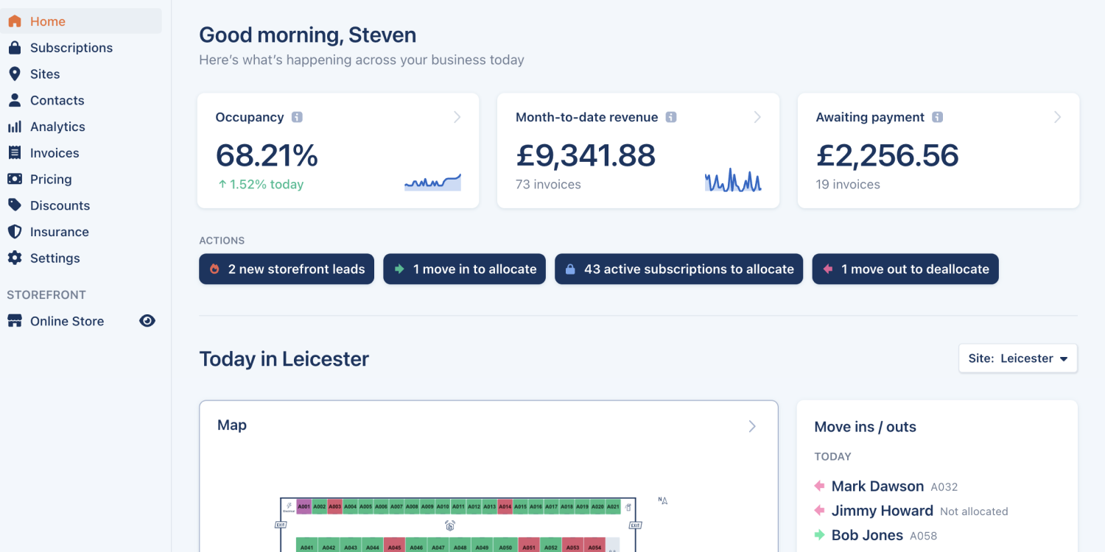Viewport: 1105px width, 552px height.
Task: Expand the Occupancy card chevron
Action: [x=457, y=117]
